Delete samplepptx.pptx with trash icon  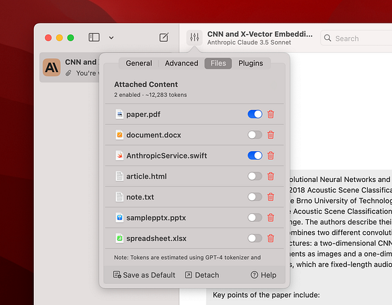pos(270,217)
